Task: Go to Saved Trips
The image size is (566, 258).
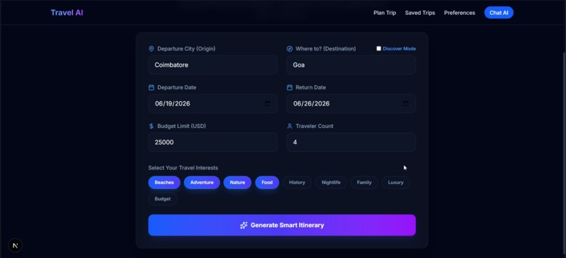Action: [420, 13]
